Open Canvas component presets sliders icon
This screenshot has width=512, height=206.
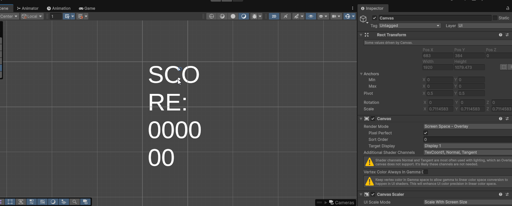pos(507,119)
